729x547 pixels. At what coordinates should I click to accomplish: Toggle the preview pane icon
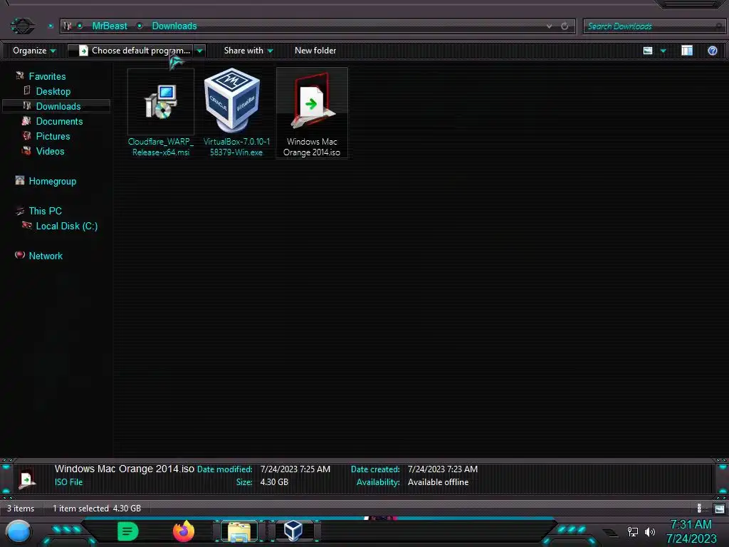click(687, 51)
